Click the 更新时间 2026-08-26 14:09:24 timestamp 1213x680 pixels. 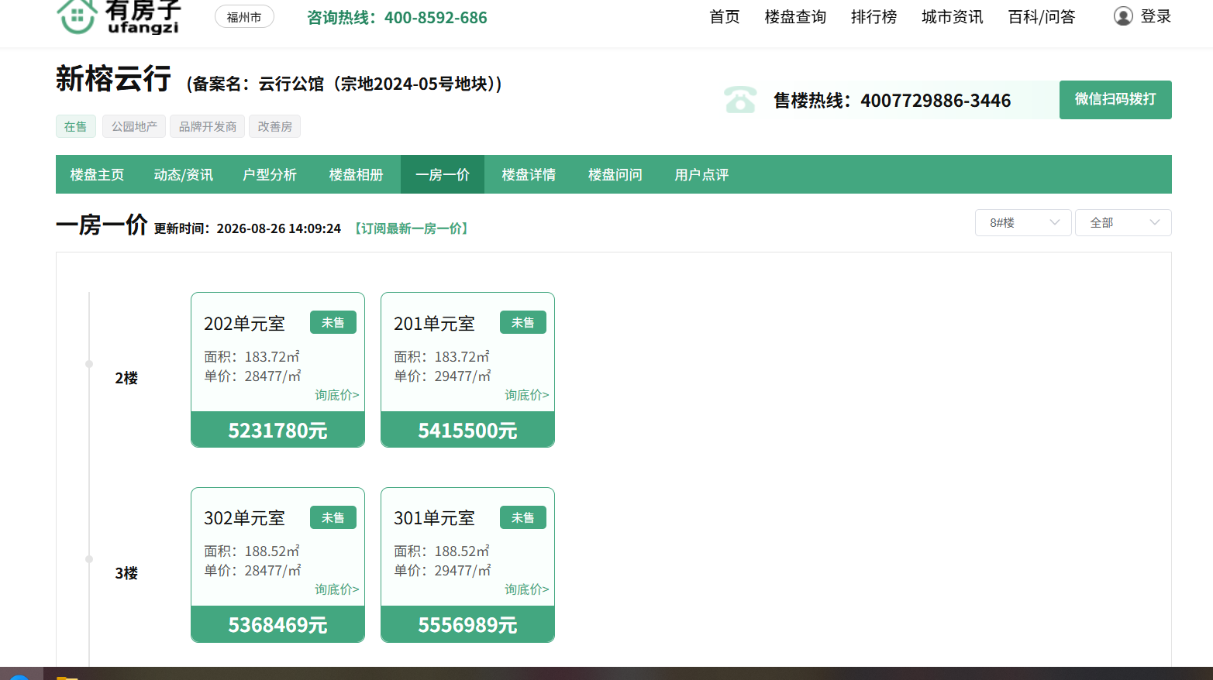click(247, 228)
